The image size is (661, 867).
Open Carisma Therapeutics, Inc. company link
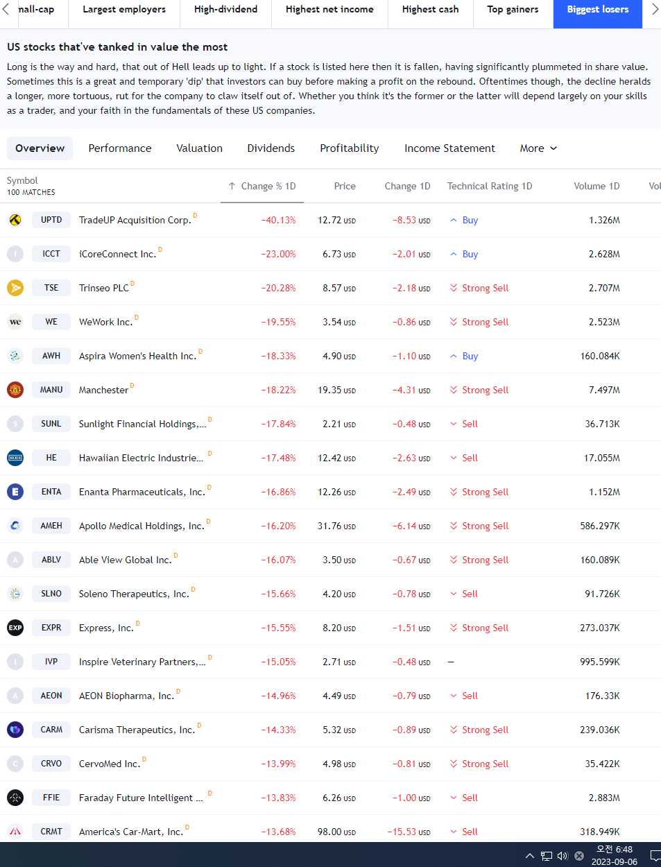click(x=137, y=730)
